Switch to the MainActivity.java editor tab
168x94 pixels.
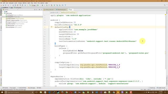coord(61,10)
